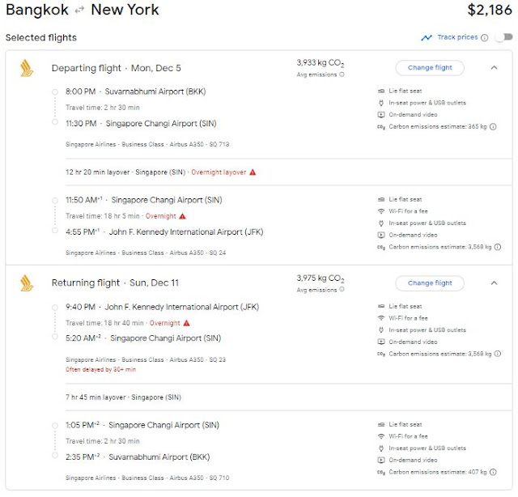This screenshot has height=497, width=518.
Task: Click warning triangle next to 18 hr 40 min
Action: [x=186, y=323]
